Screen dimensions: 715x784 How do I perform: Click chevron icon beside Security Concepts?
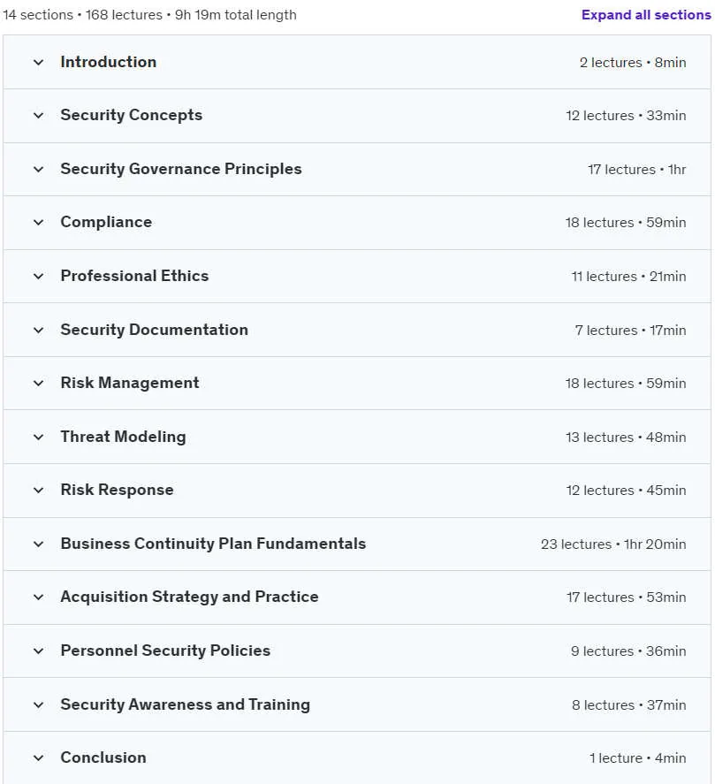click(x=39, y=116)
